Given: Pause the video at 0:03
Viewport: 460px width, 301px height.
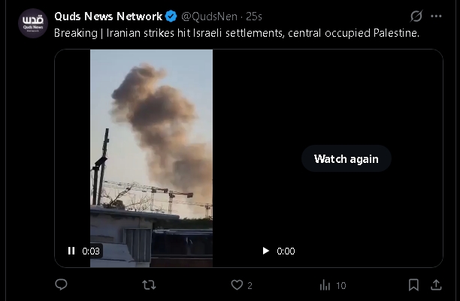Looking at the screenshot, I should coord(71,251).
